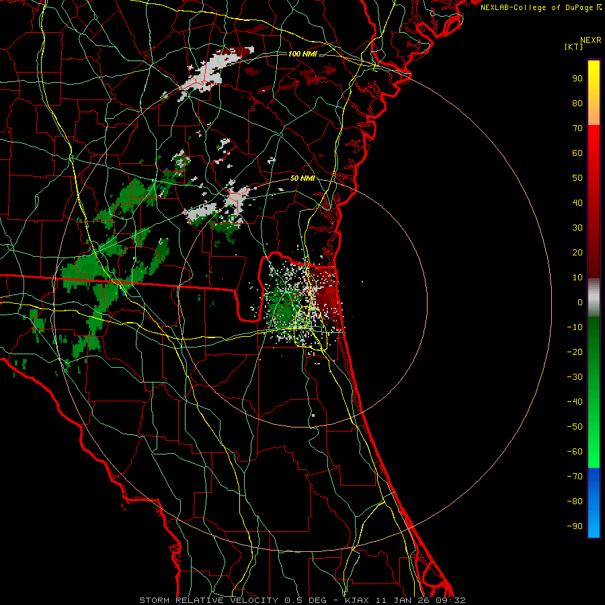Select the -10 value on the velocity scale

[575, 327]
